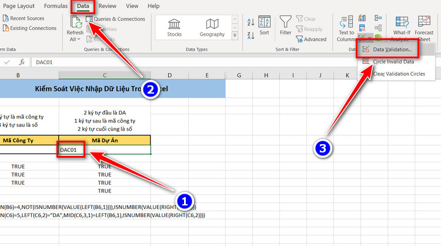Image resolution: width=441 pixels, height=246 pixels.
Task: Open the Help tab
Action: 153,6
